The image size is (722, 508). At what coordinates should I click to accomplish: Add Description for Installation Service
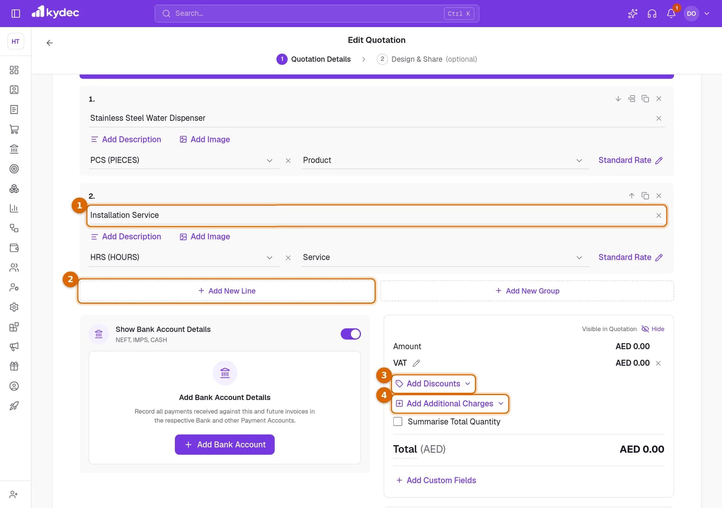tap(126, 236)
